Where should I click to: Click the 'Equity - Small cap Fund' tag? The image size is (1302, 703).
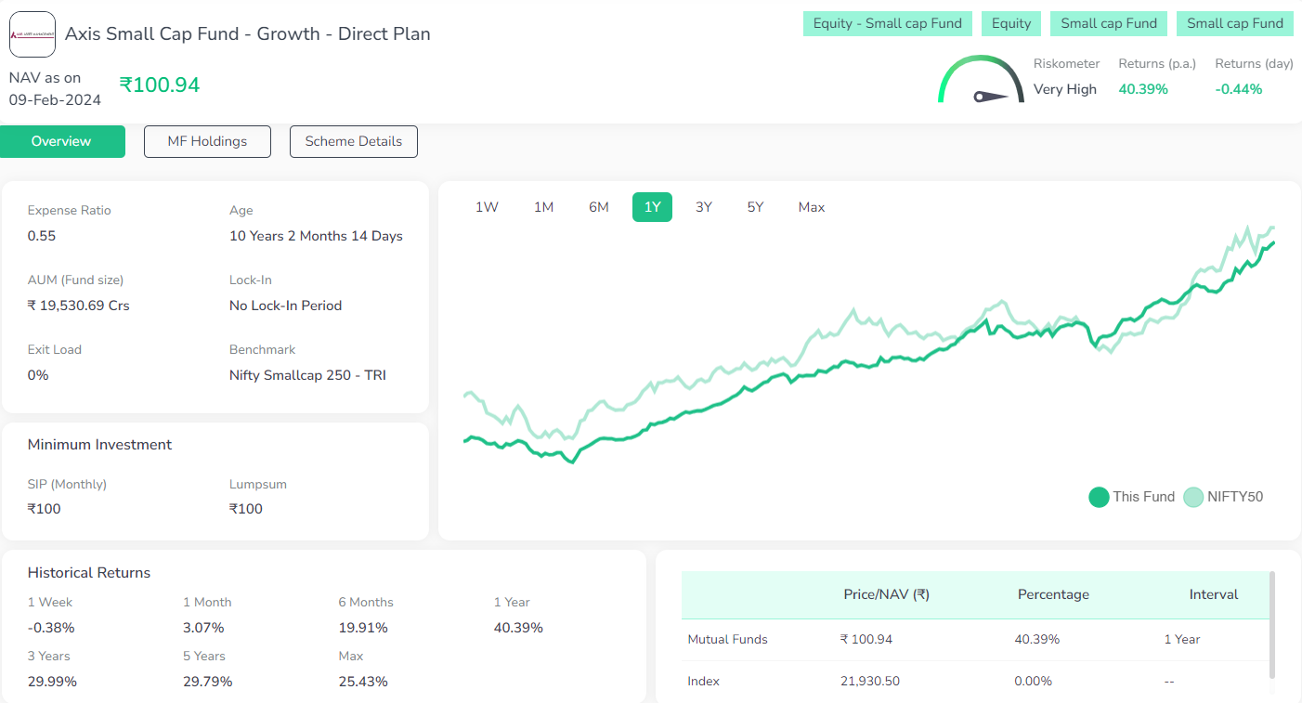point(887,23)
